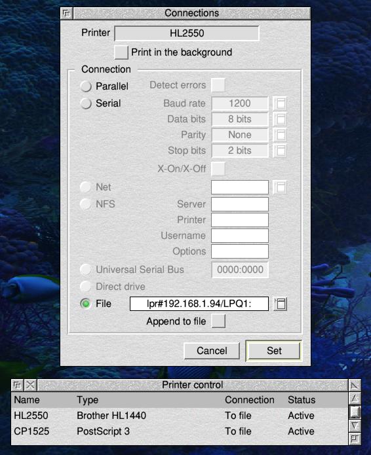Select the Serial connection option
This screenshot has height=455, width=371.
click(x=86, y=103)
